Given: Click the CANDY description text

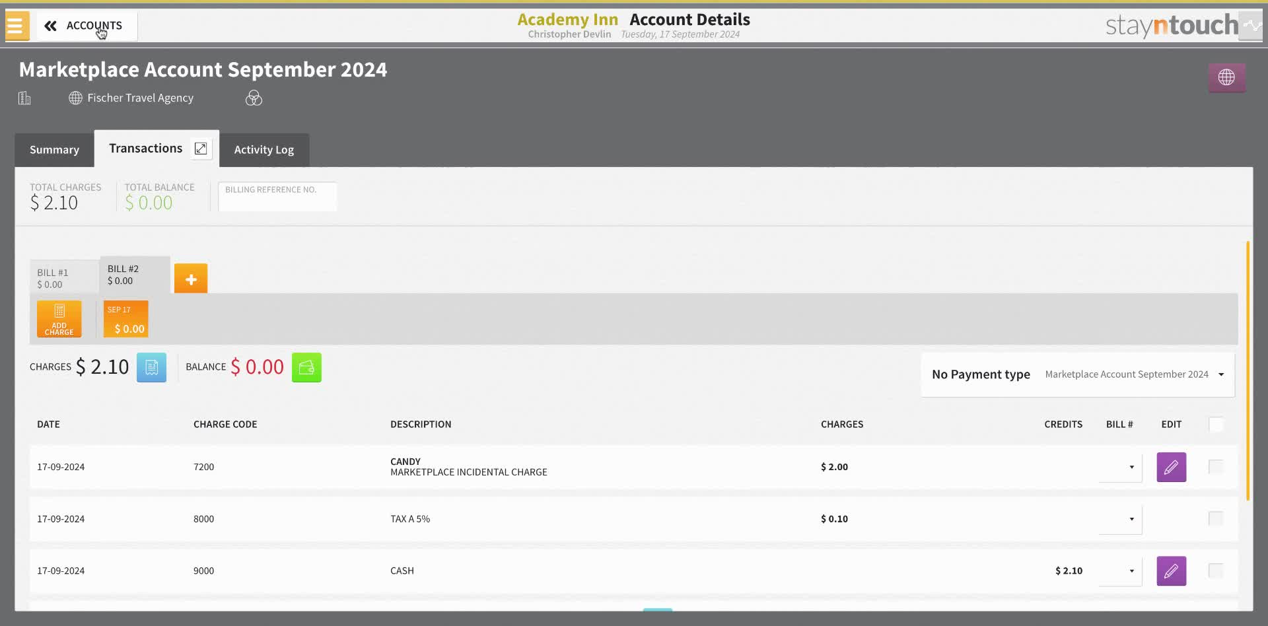Looking at the screenshot, I should [x=405, y=462].
